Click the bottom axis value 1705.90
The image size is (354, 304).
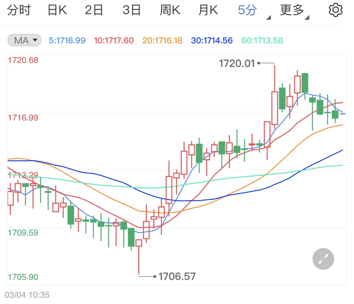[23, 277]
